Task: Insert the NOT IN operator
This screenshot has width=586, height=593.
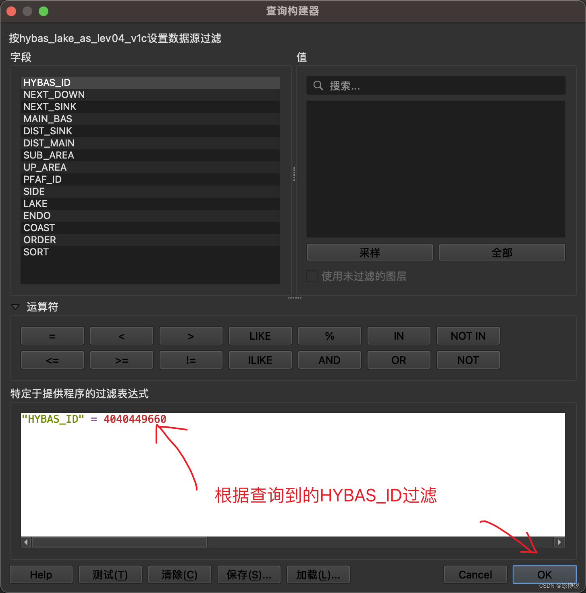Action: 468,335
